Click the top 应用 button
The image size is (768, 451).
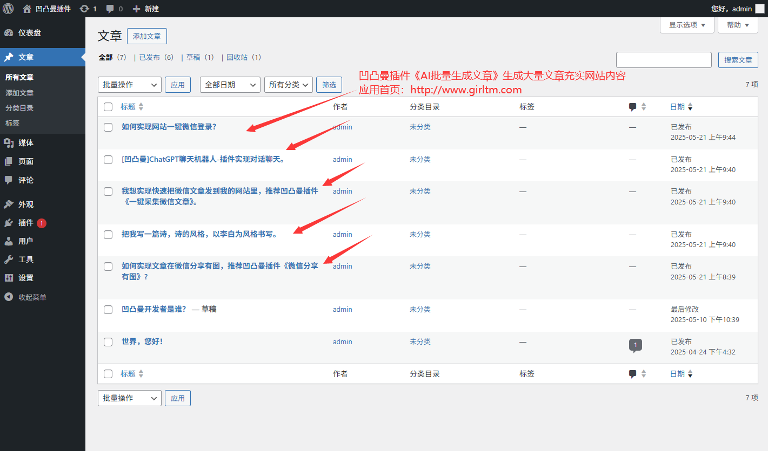pyautogui.click(x=178, y=85)
